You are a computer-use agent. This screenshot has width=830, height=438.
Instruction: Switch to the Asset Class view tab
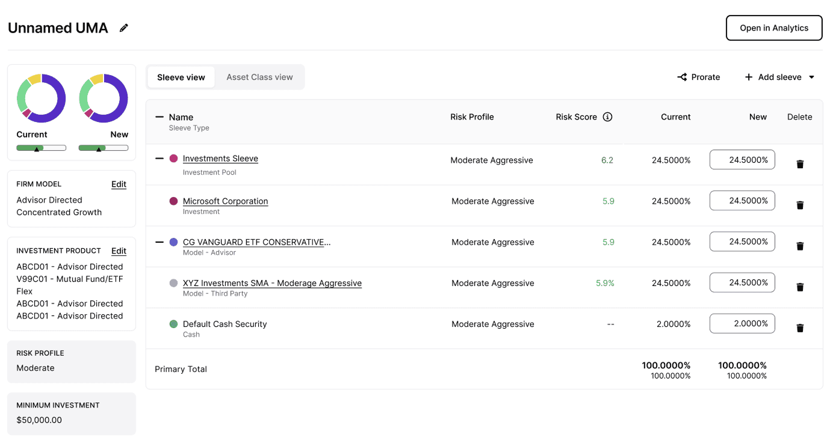pos(259,77)
